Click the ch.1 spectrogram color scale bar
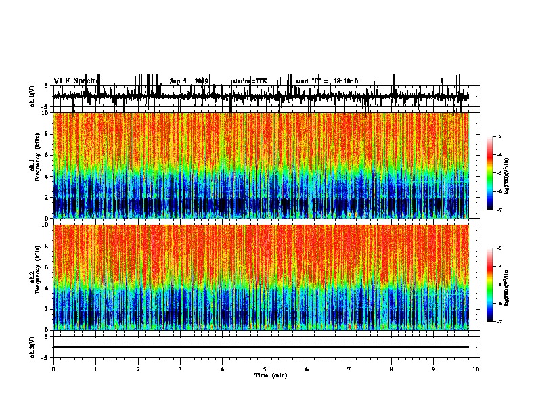 [490, 173]
